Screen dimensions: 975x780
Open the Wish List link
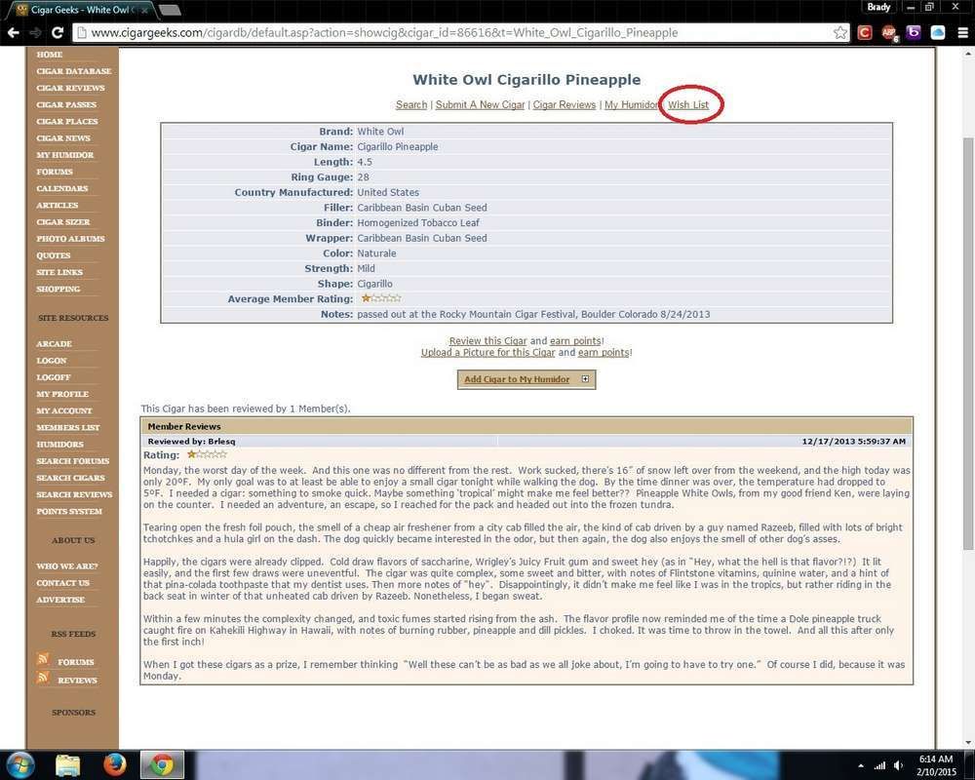pos(688,104)
